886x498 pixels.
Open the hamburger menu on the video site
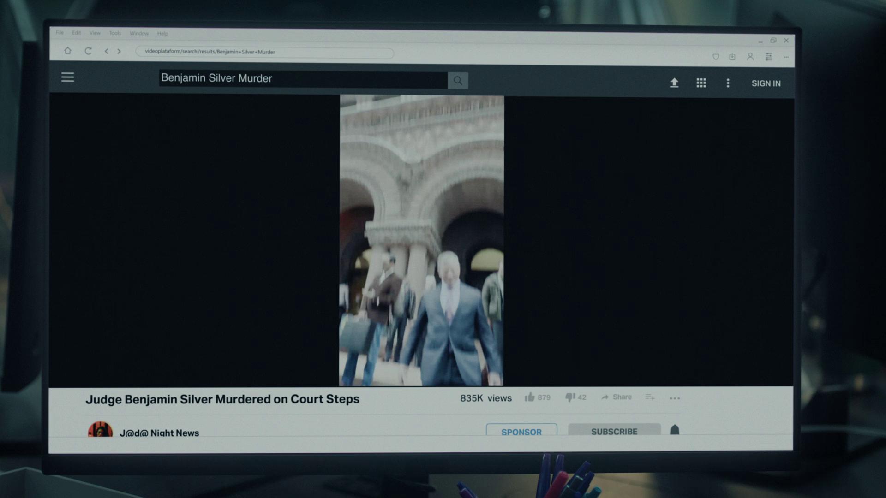(x=67, y=77)
